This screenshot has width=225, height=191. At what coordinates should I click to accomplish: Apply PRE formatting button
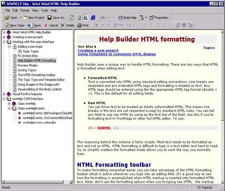pyautogui.click(x=121, y=25)
